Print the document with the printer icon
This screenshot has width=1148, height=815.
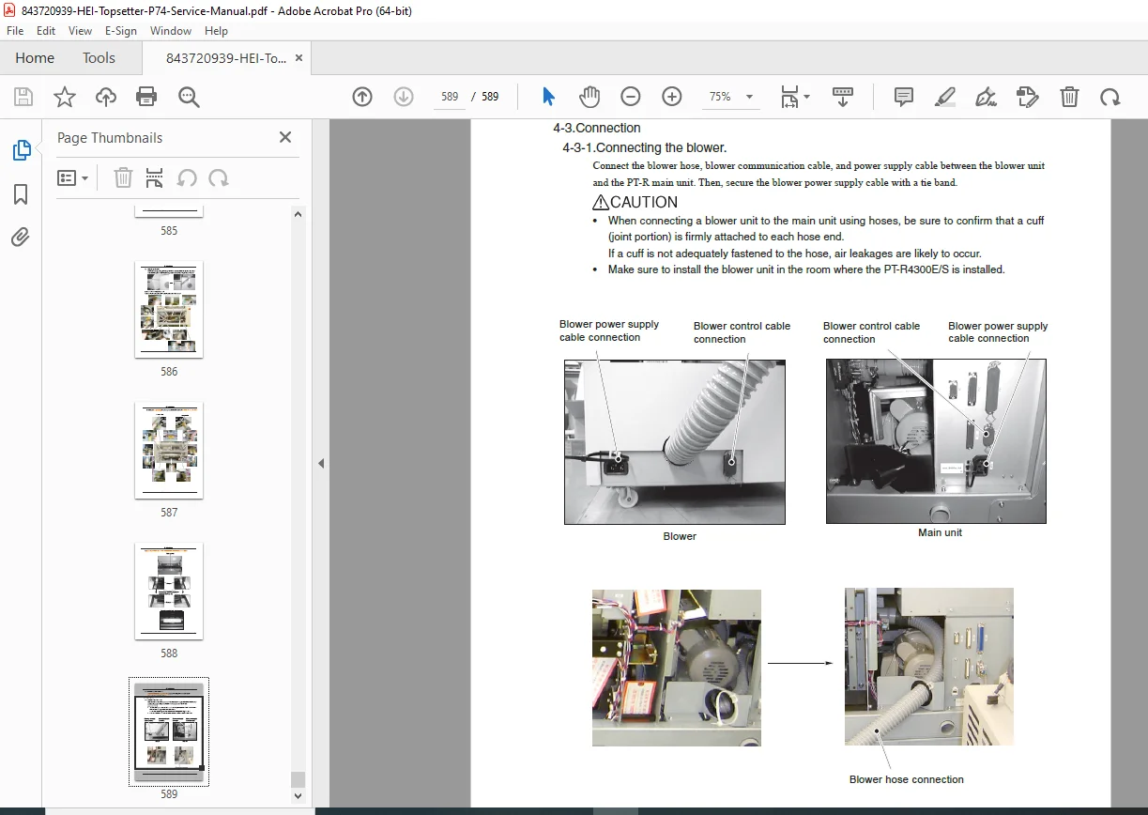coord(146,97)
